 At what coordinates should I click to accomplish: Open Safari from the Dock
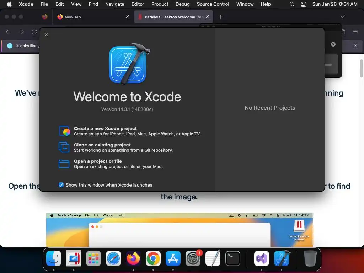(113, 258)
